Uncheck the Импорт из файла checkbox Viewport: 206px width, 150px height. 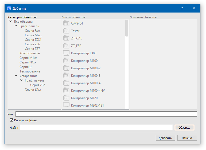click(11, 120)
